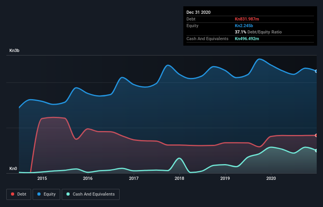323x207 pixels.
Task: Toggle the Equity series legend button
Action: (x=46, y=194)
